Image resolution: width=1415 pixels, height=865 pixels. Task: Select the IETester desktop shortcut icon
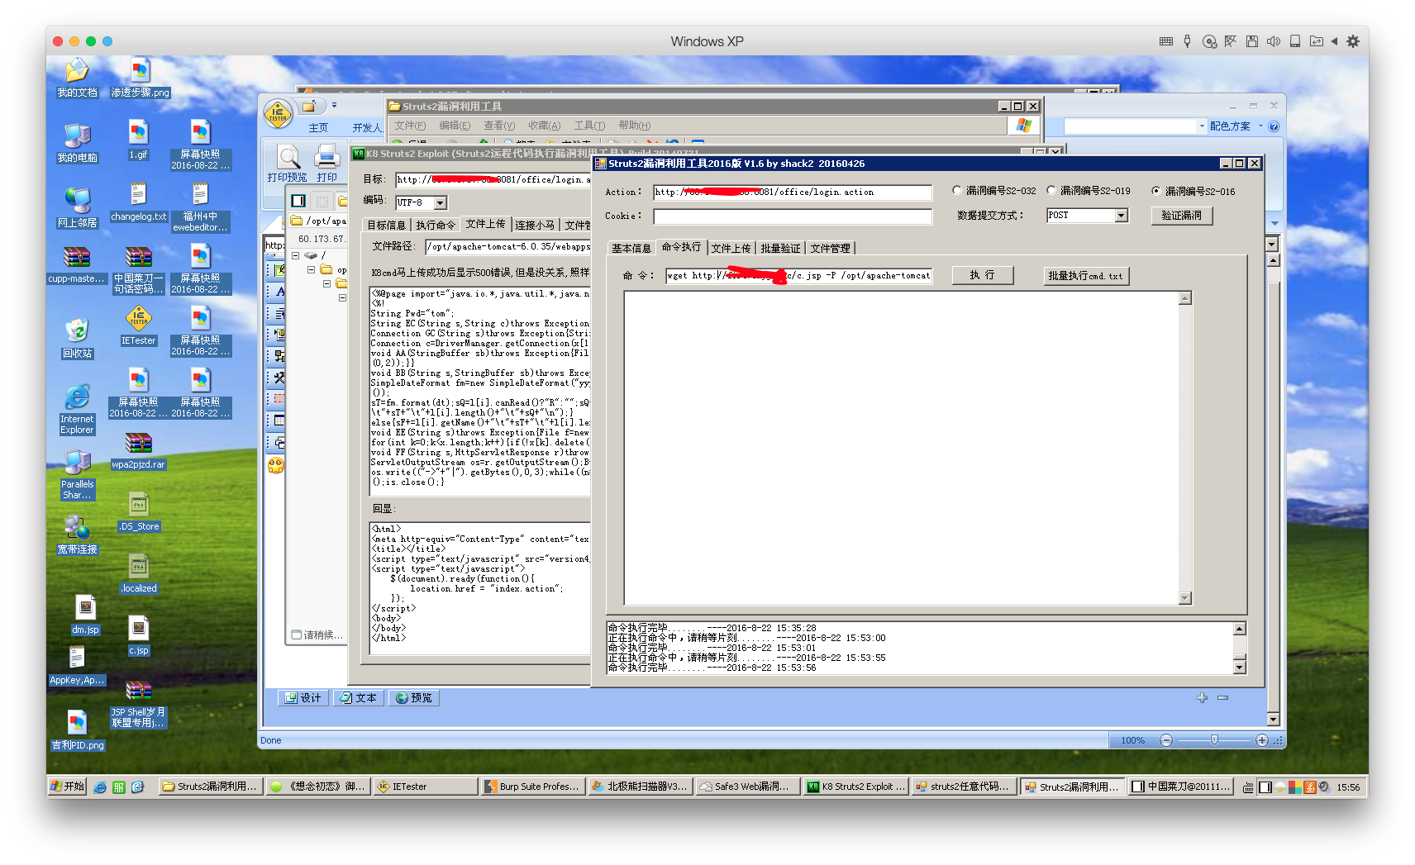[x=138, y=326]
